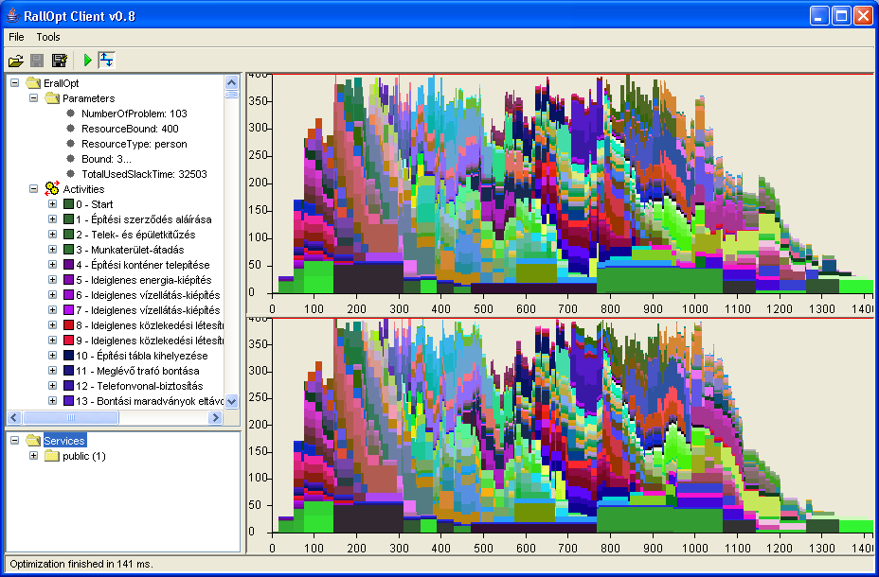Select the ErallOpt tree label
The width and height of the screenshot is (879, 577).
pyautogui.click(x=62, y=83)
